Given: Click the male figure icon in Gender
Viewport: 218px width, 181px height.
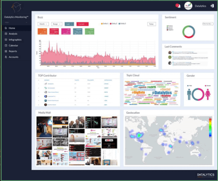Looking at the screenshot, I should [x=189, y=95].
